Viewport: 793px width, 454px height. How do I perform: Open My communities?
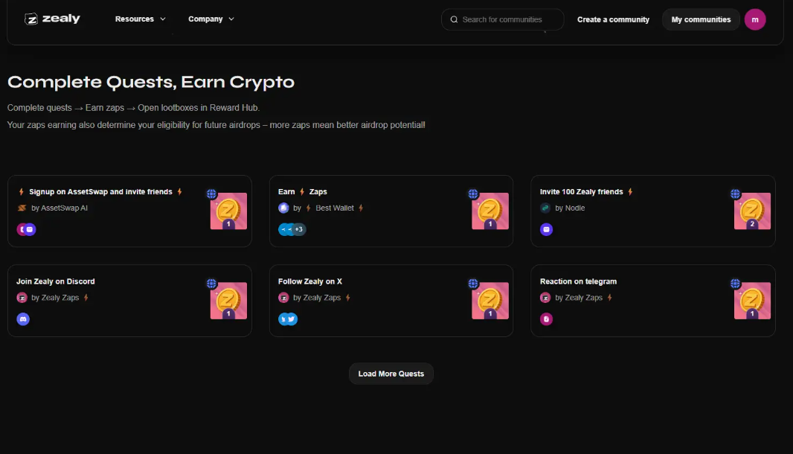pos(701,19)
